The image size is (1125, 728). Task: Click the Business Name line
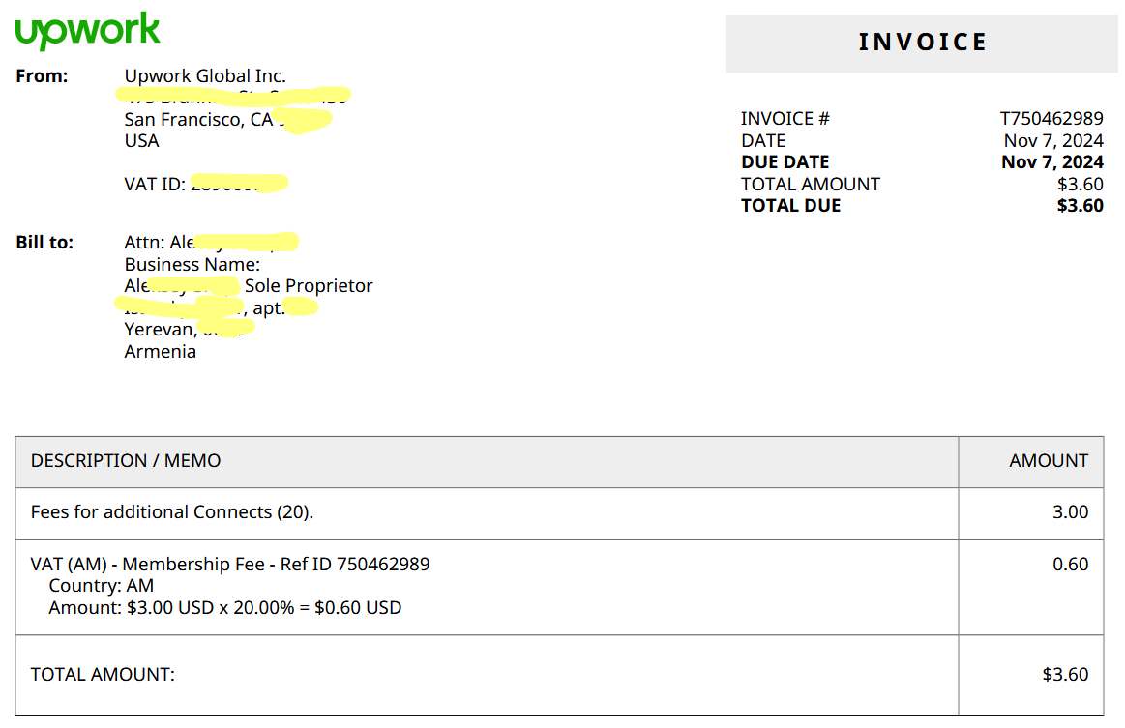point(192,265)
